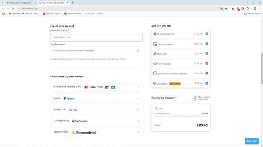Click the Mastercard logo icon
Viewport: 263px width, 147px height.
click(86, 87)
